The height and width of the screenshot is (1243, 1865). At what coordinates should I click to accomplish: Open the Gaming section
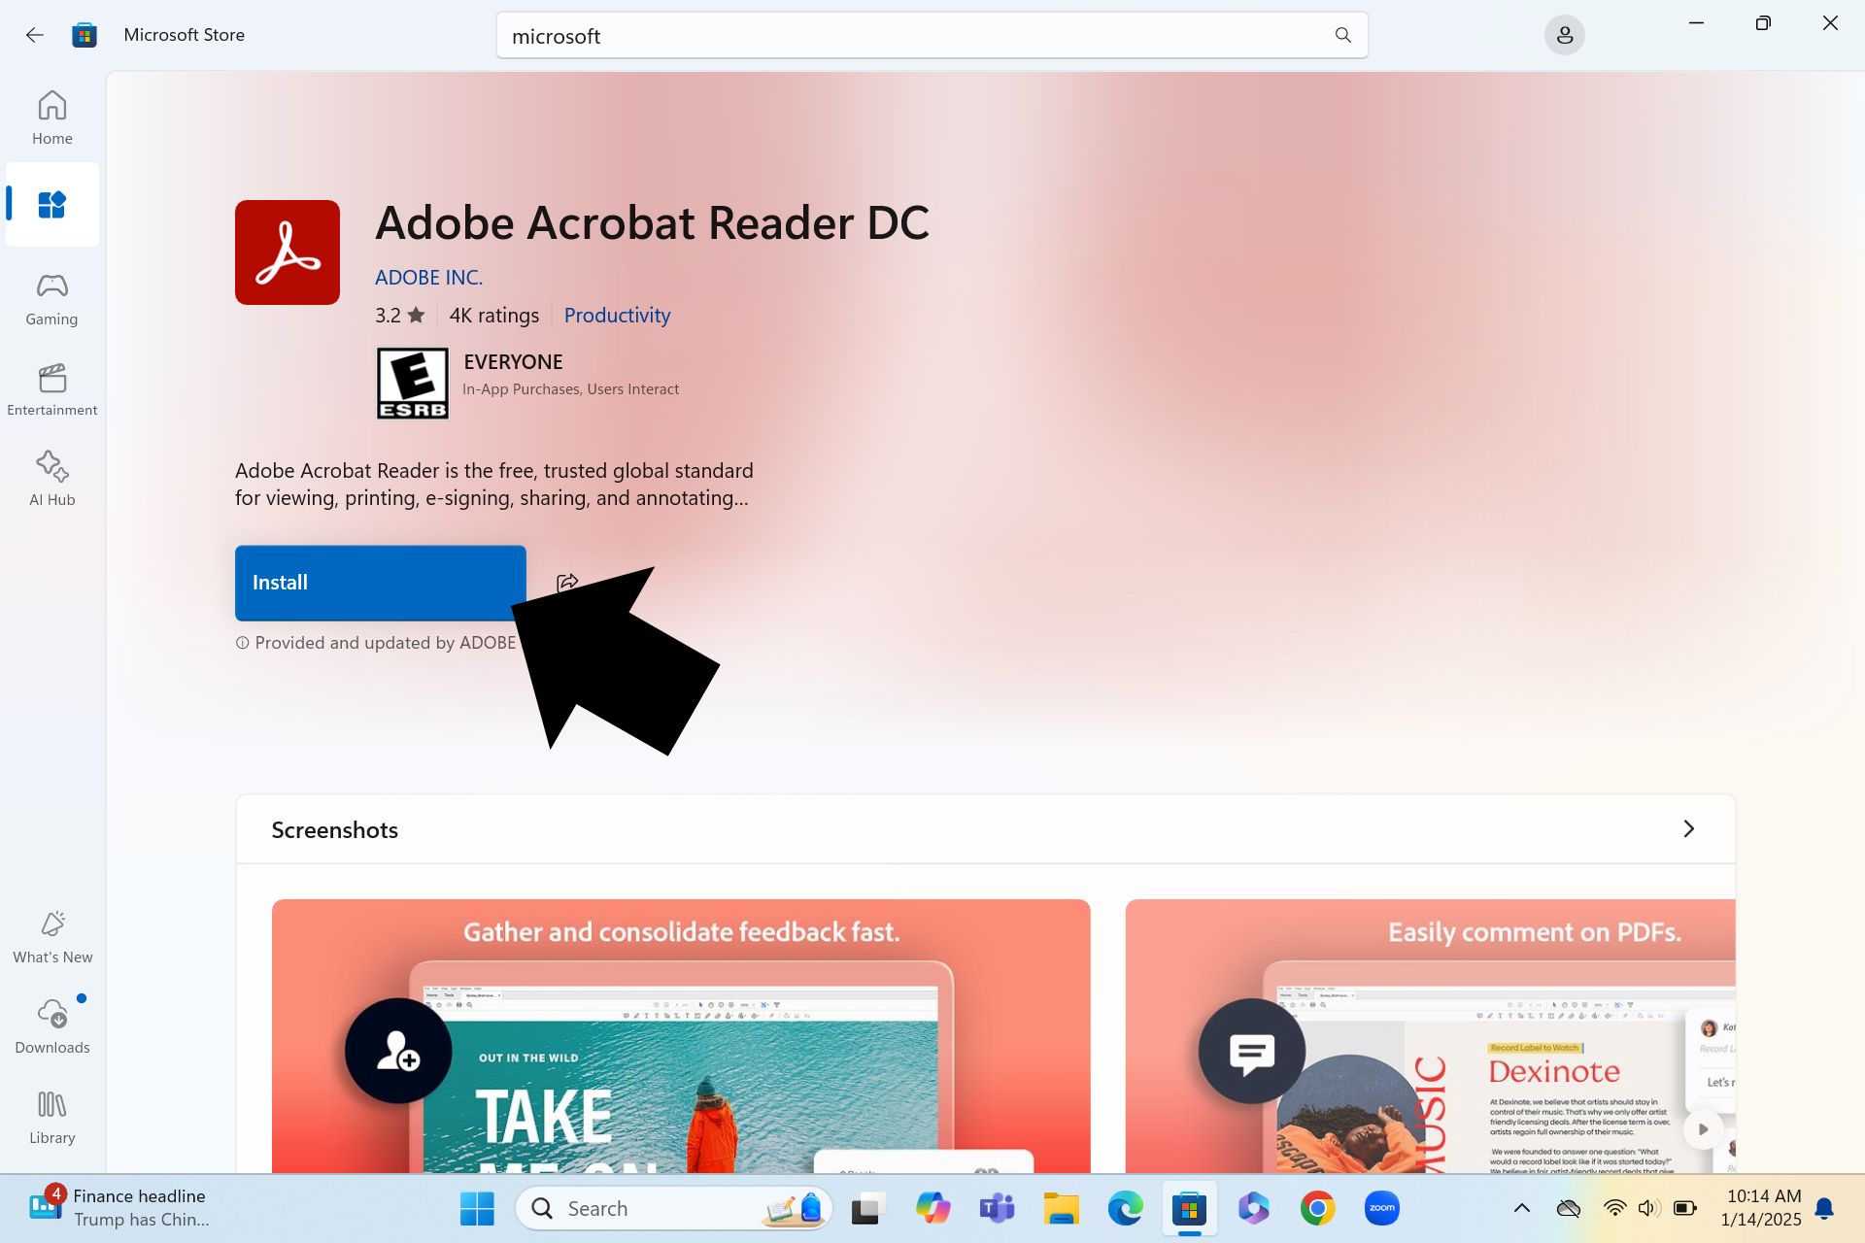point(51,298)
